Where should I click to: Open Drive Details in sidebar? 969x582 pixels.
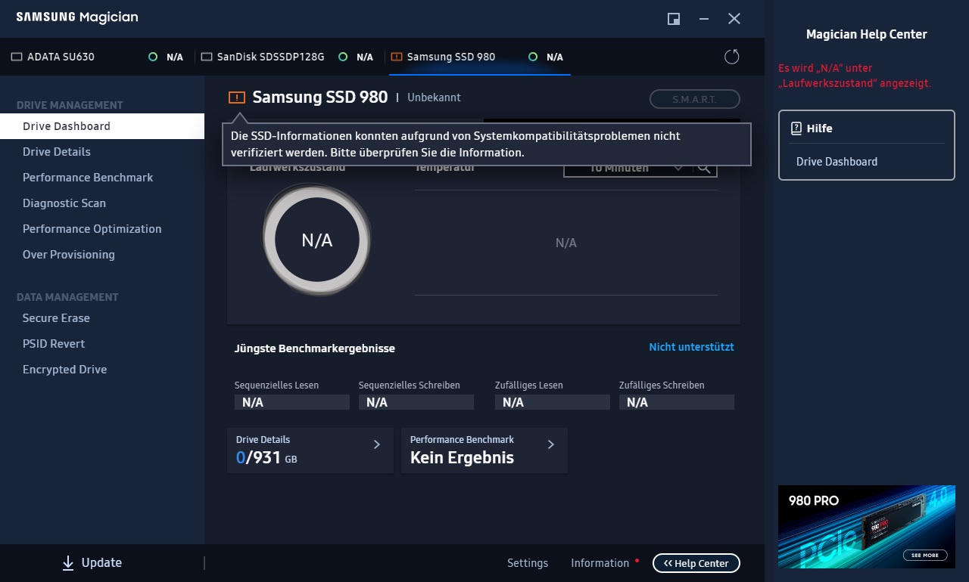102,152
